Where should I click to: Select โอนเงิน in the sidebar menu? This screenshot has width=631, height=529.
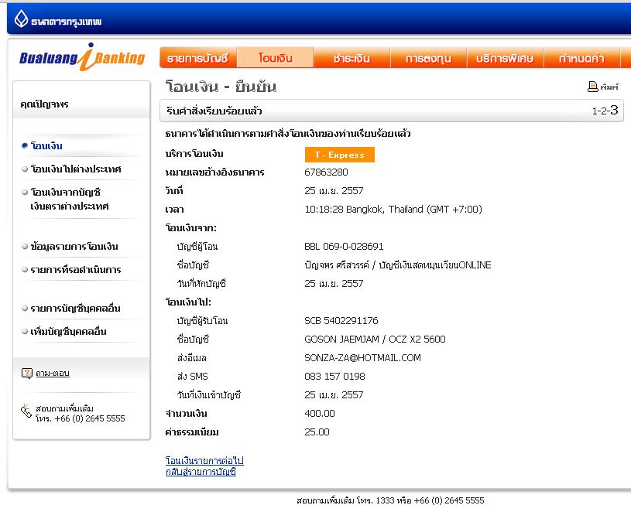click(46, 146)
